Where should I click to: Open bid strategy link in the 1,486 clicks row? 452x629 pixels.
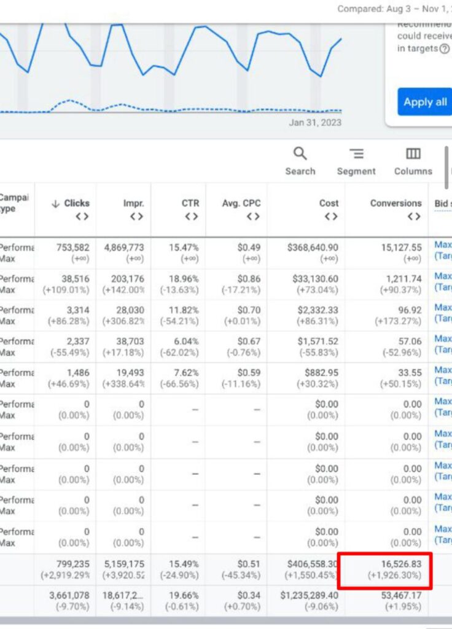[443, 375]
